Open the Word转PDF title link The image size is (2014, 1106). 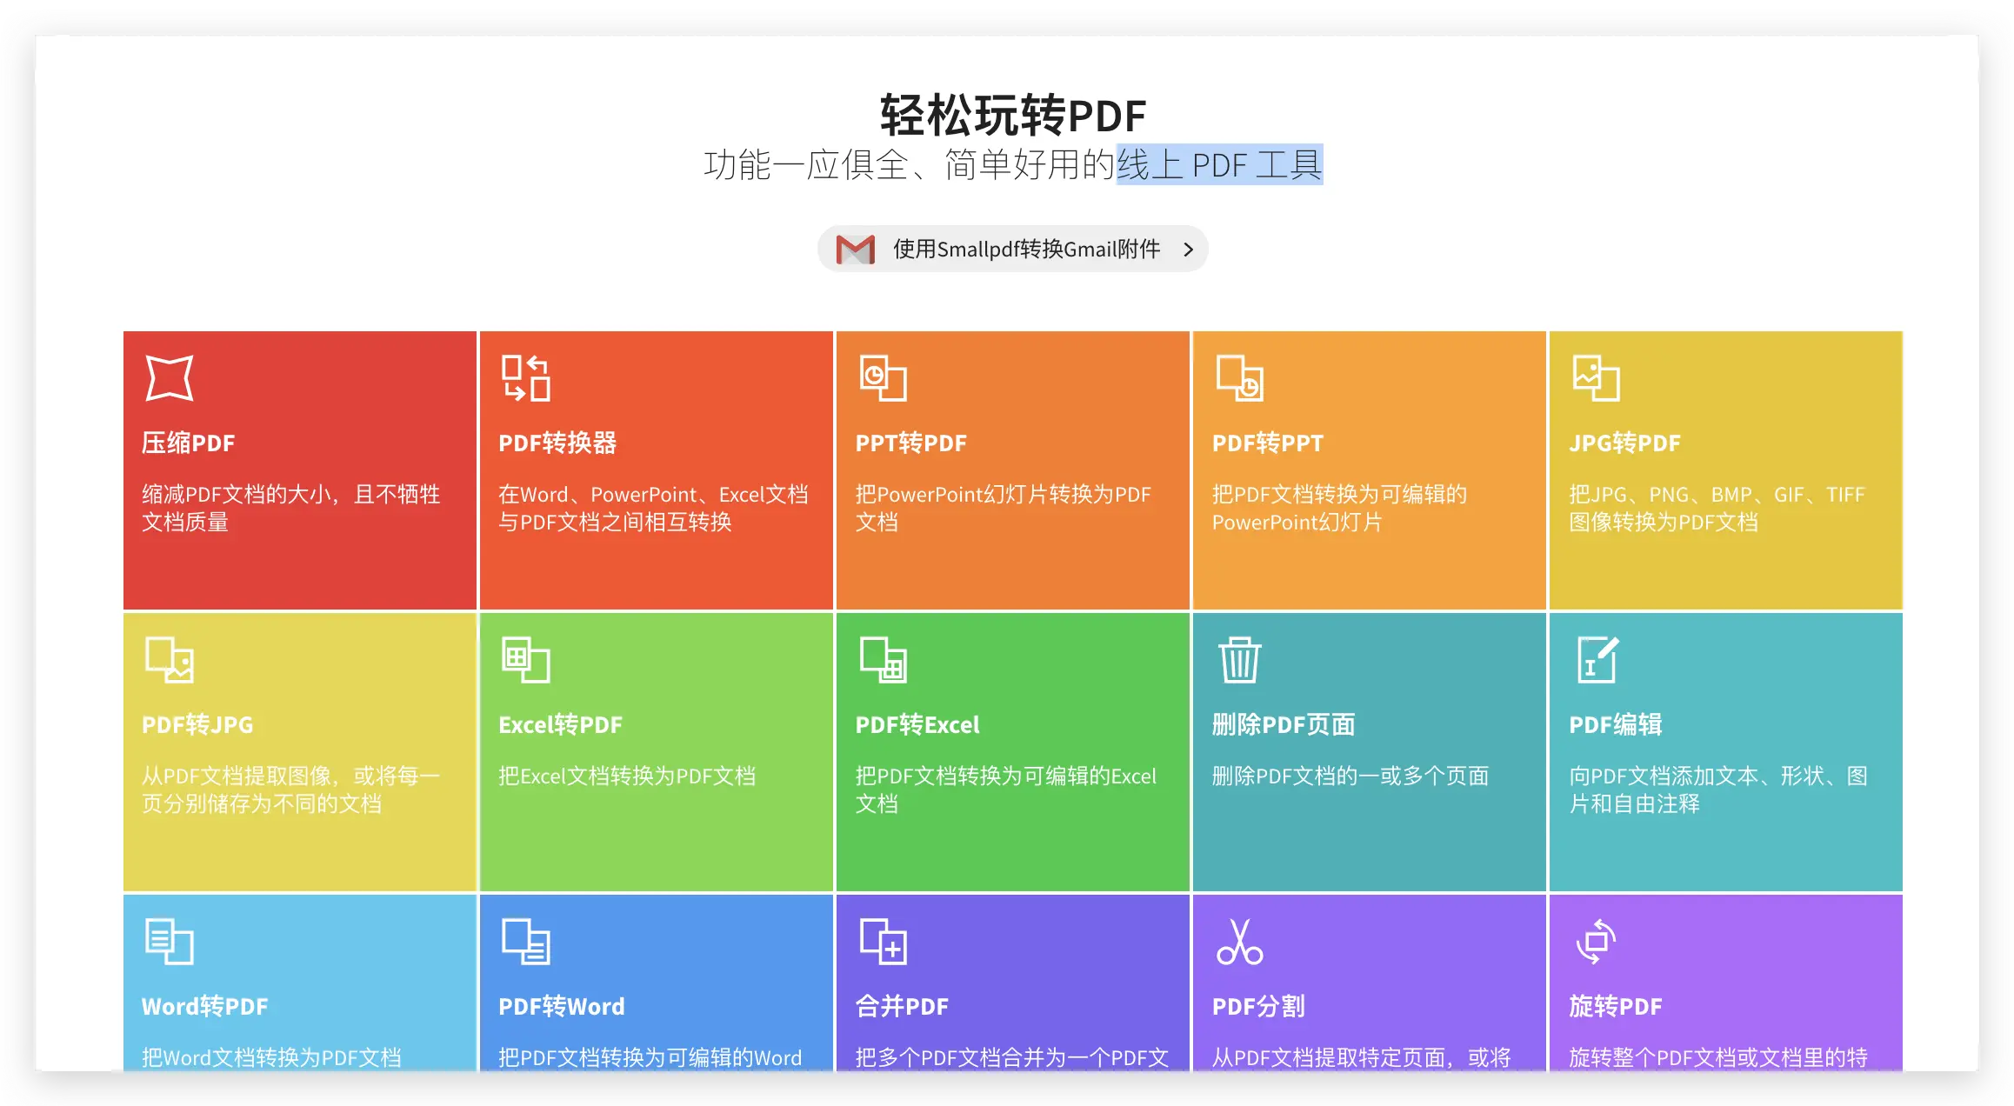[204, 1006]
